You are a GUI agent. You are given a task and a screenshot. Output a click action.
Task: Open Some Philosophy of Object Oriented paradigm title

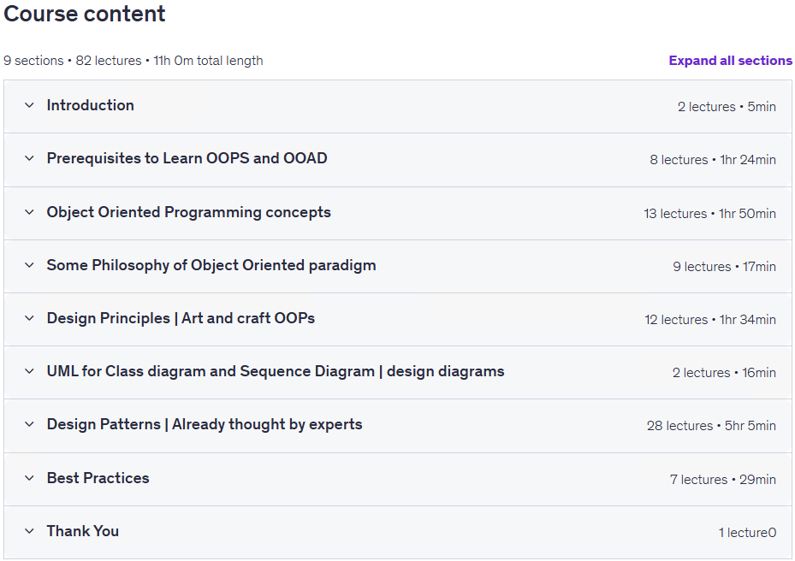pyautogui.click(x=211, y=266)
